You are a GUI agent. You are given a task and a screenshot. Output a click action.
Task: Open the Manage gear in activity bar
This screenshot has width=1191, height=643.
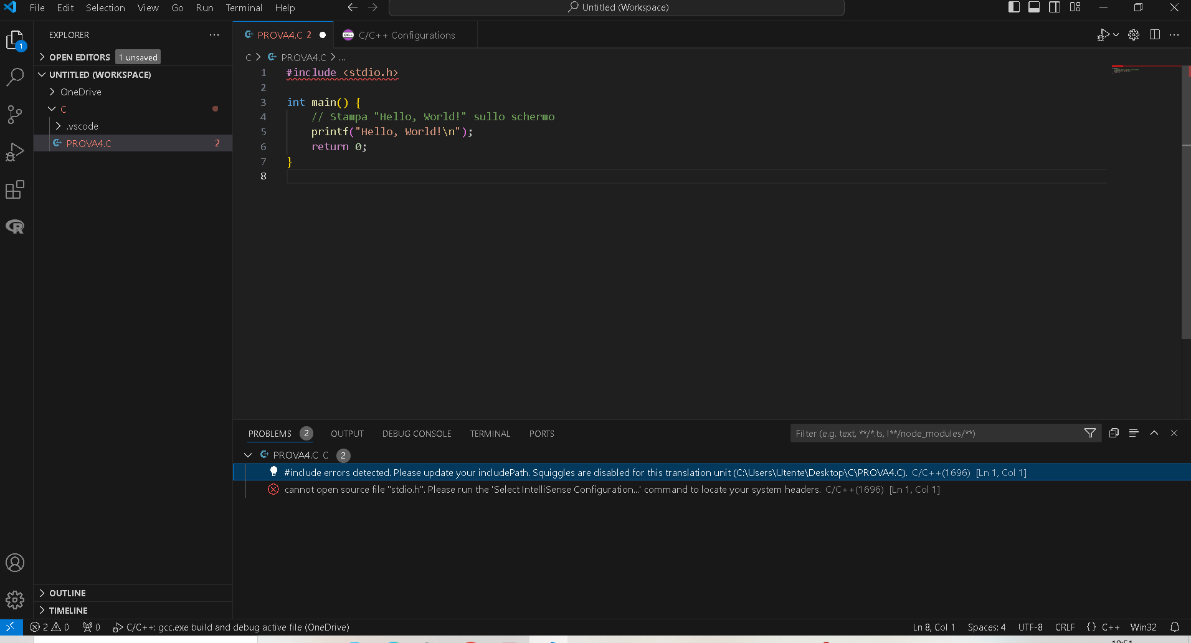coord(15,600)
